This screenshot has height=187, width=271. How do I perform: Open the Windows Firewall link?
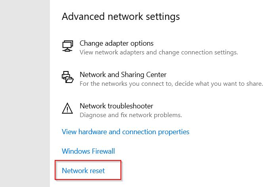point(88,151)
